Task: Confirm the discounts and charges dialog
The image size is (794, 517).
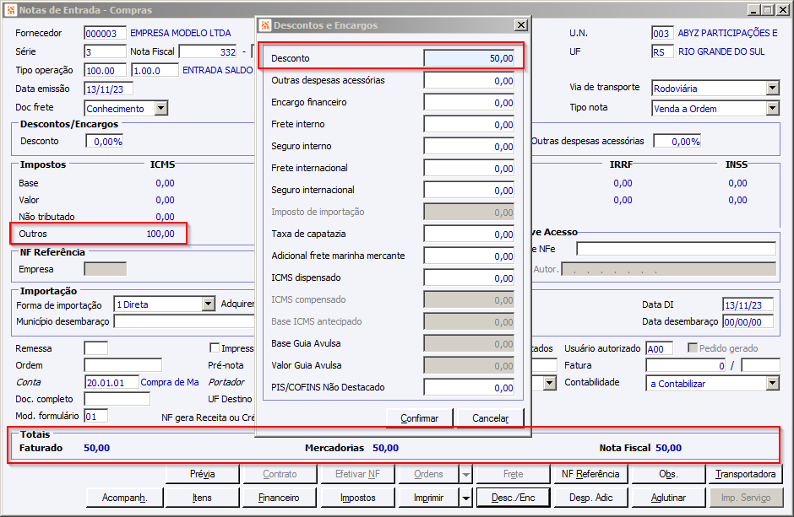Action: click(x=419, y=418)
